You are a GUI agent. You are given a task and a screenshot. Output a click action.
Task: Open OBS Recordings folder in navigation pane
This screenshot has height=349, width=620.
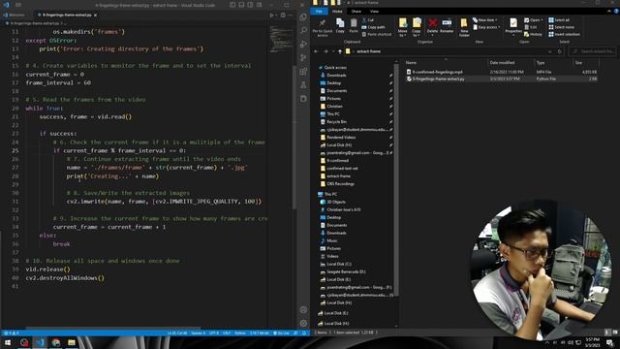[x=340, y=184]
